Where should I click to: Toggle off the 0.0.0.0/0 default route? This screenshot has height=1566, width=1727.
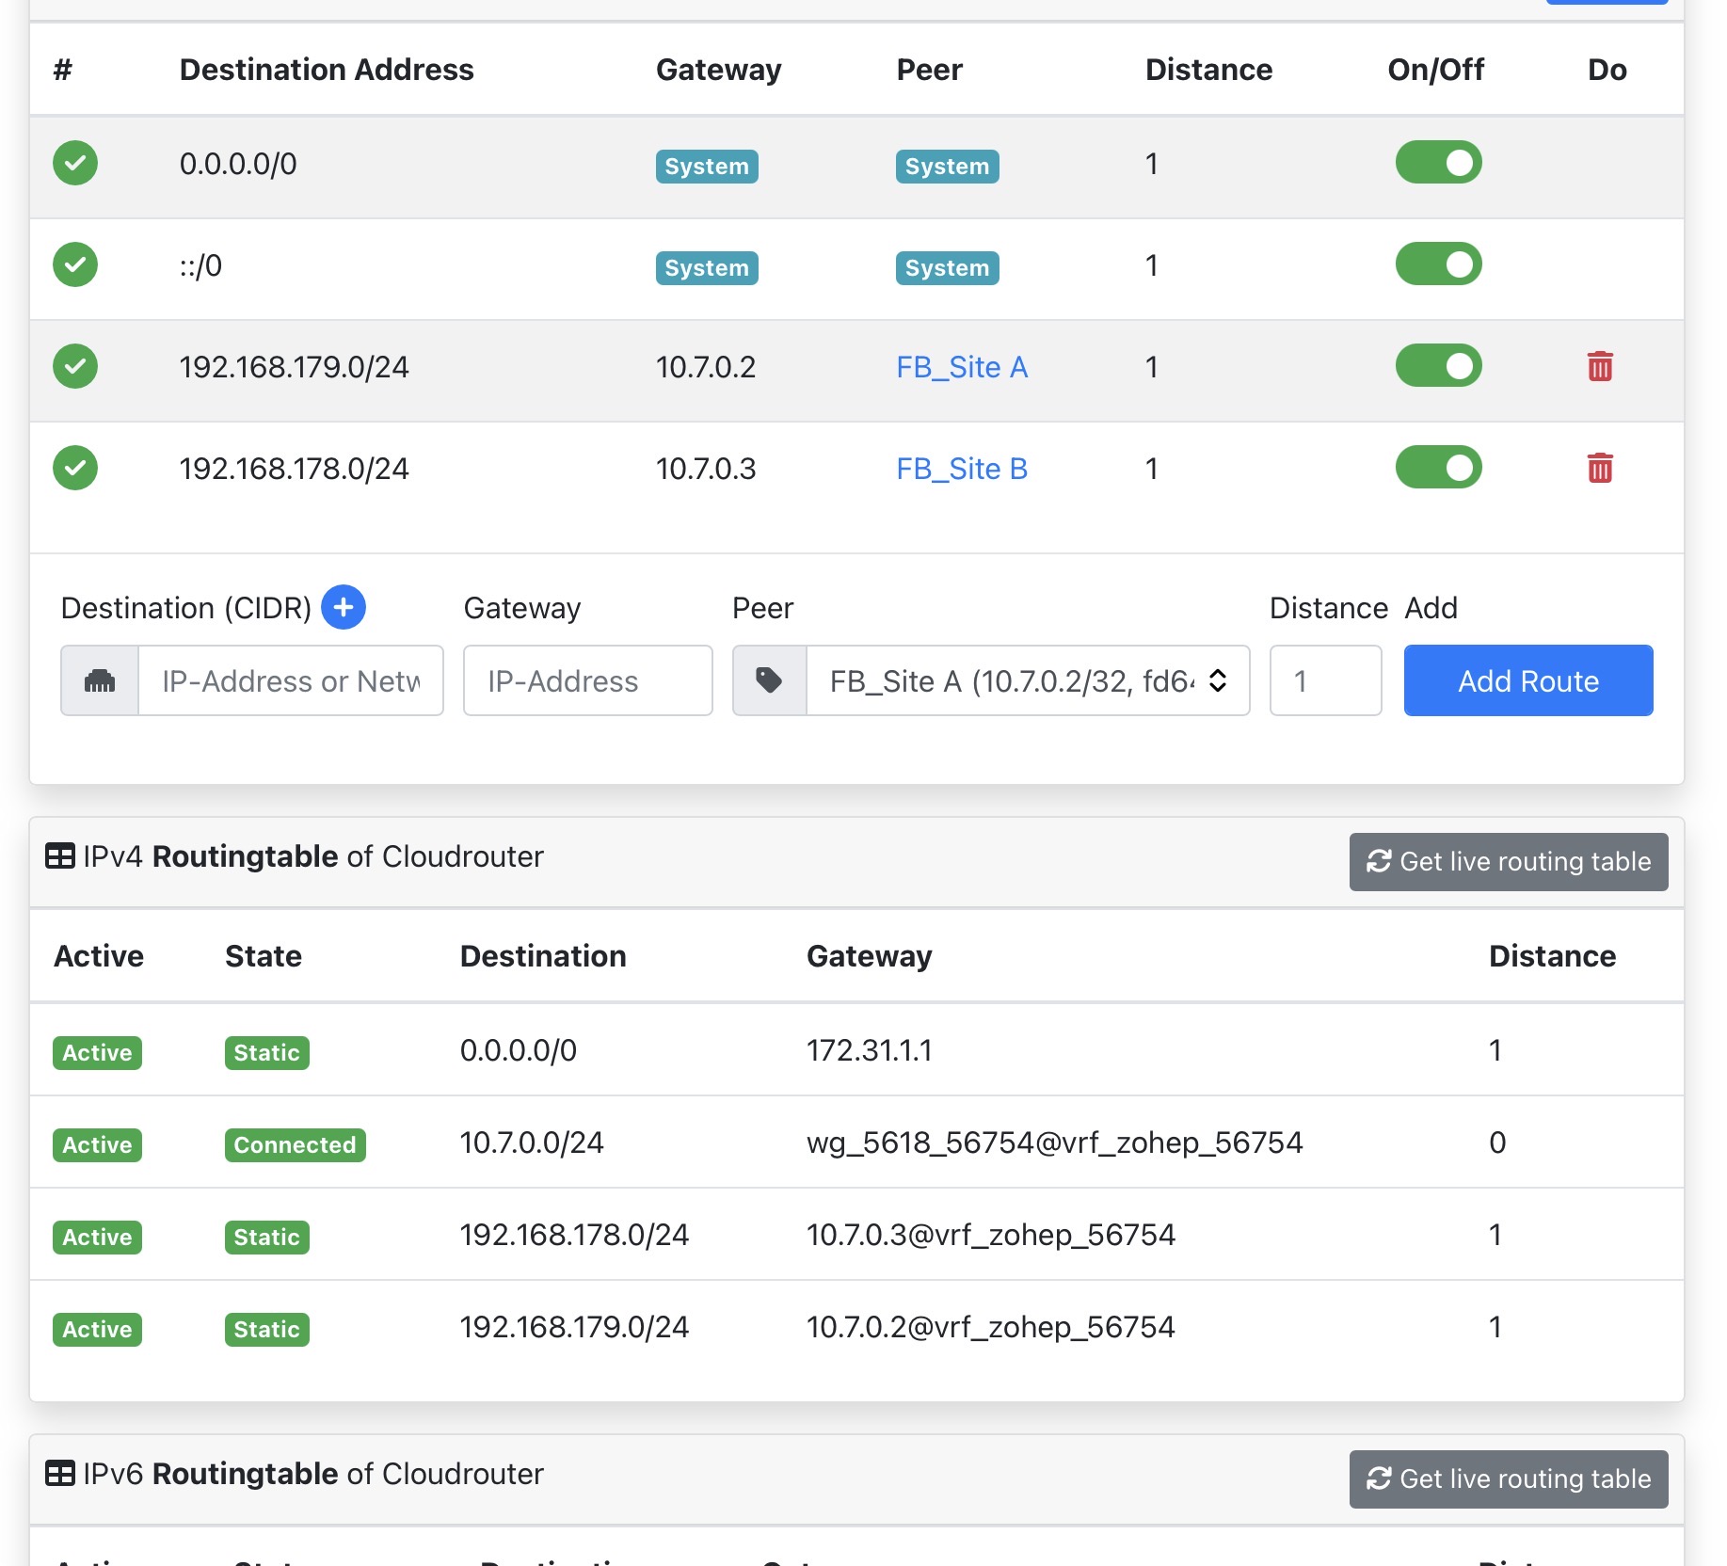(1437, 164)
